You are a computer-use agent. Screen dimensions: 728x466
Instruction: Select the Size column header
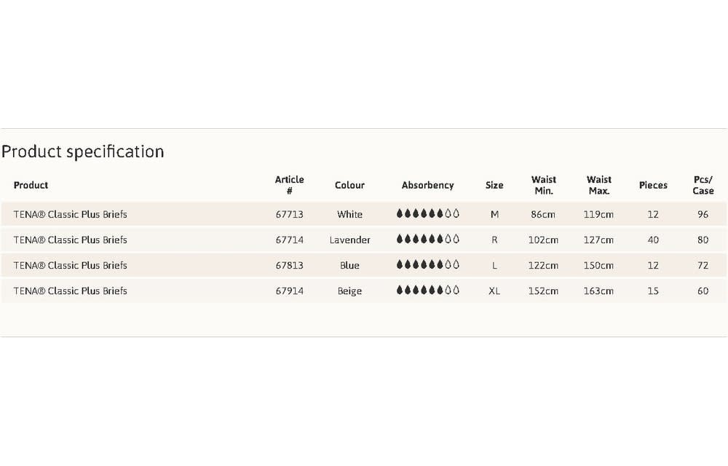pyautogui.click(x=494, y=185)
